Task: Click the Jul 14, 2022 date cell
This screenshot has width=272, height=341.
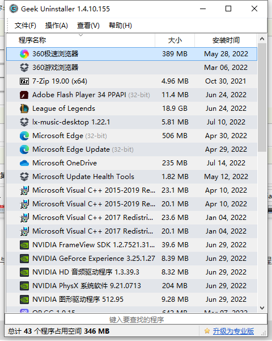Action: (226, 163)
